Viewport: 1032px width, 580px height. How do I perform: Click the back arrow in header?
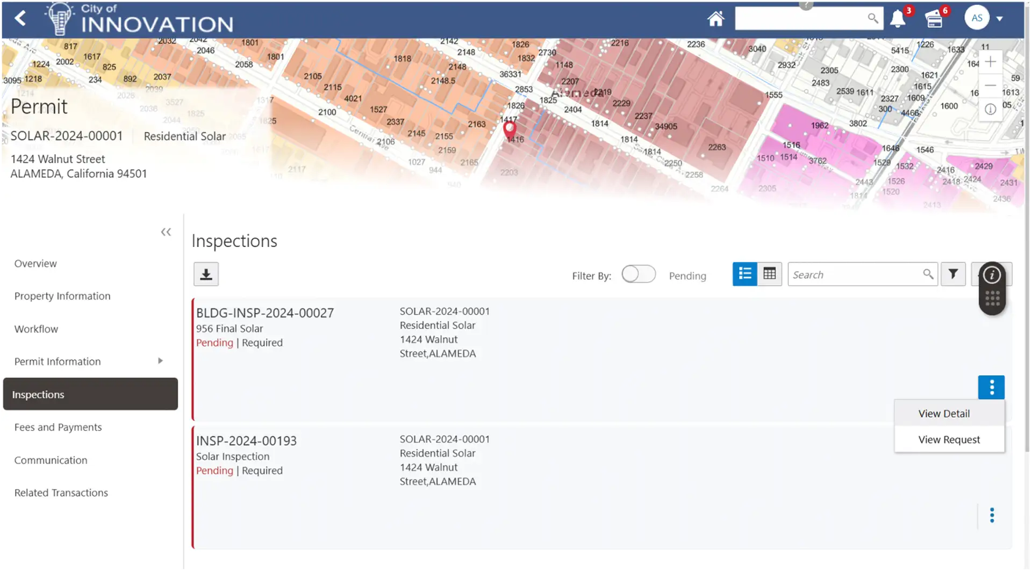click(20, 18)
